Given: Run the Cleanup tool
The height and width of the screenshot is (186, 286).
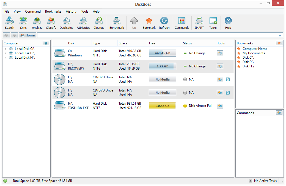Looking at the screenshot, I should coord(99,23).
